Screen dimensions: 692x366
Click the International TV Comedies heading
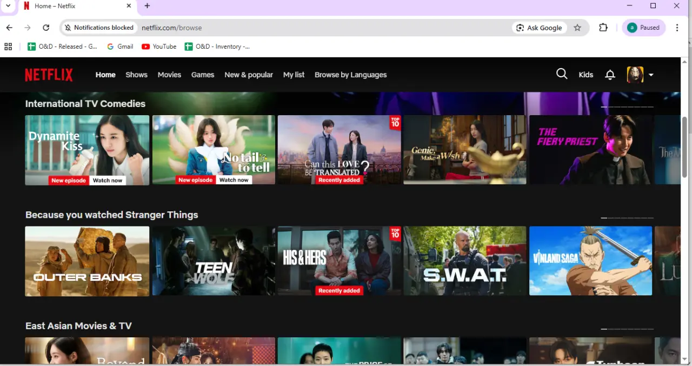(85, 104)
